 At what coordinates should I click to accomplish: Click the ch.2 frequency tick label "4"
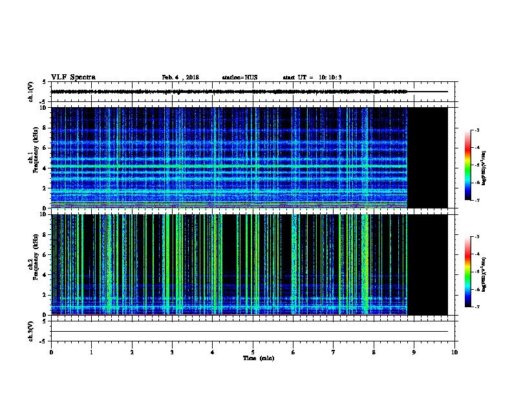coord(45,275)
